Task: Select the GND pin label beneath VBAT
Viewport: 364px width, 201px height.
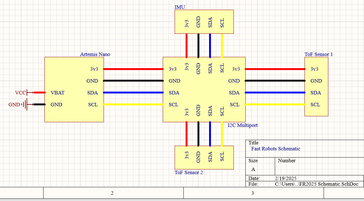Action: [x=56, y=104]
